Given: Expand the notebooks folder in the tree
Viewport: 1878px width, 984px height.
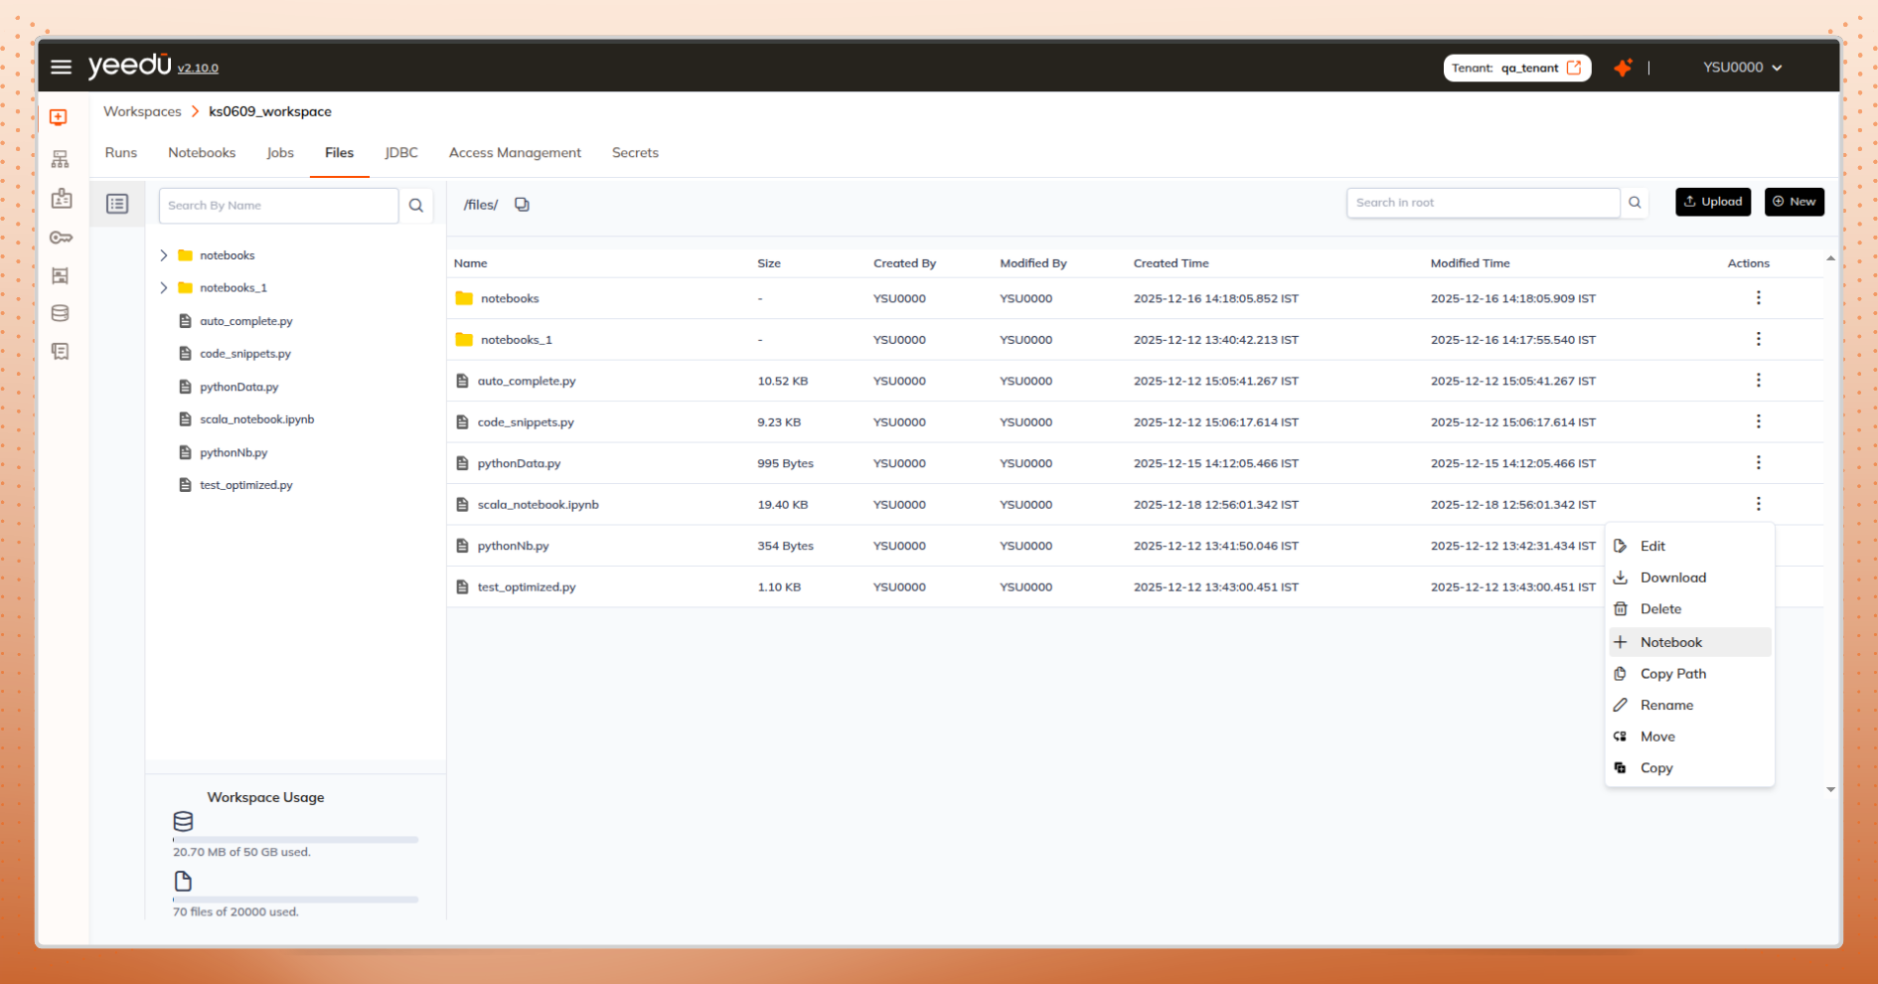Looking at the screenshot, I should coord(164,254).
